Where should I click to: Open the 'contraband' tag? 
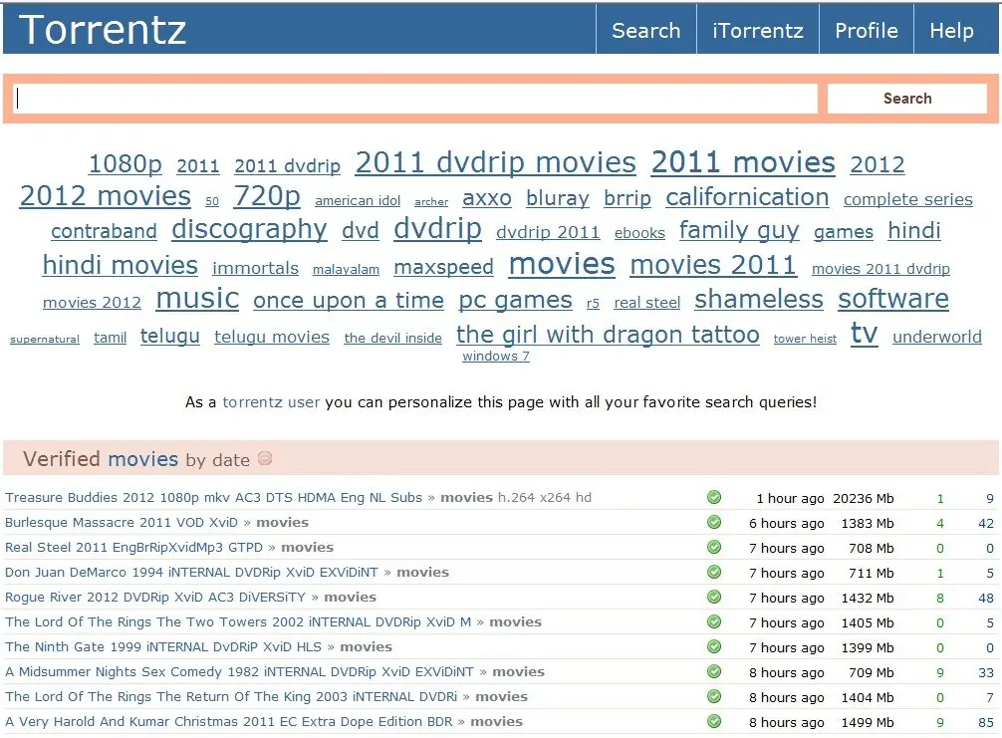[105, 231]
